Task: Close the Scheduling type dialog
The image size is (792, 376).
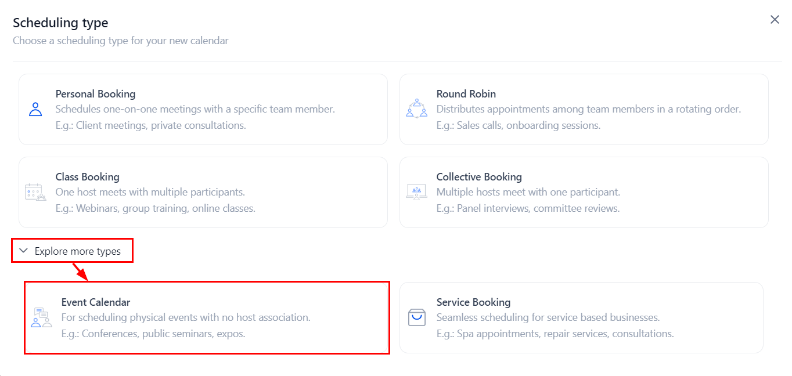Action: tap(775, 20)
